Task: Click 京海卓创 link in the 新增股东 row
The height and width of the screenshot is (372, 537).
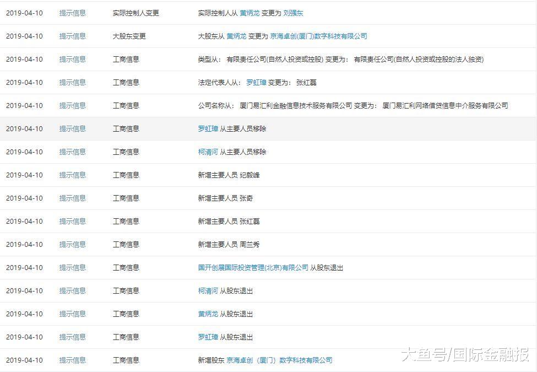Action: point(279,360)
